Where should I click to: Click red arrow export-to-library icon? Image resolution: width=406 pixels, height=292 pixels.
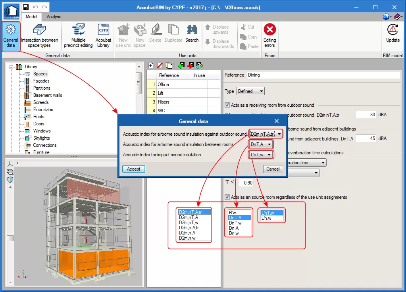pos(190,65)
